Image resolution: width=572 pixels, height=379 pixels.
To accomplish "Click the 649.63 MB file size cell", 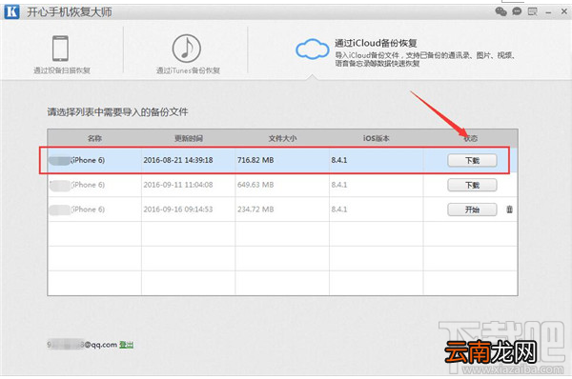I will pos(282,185).
